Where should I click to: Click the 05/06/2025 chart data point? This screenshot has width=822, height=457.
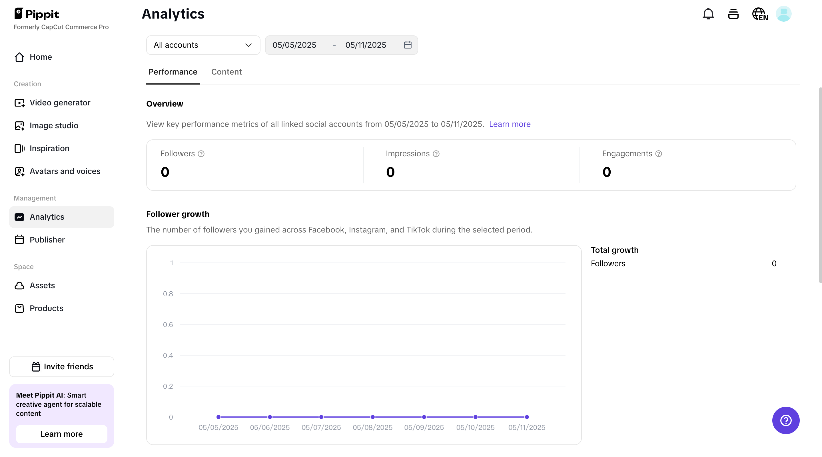pyautogui.click(x=270, y=417)
